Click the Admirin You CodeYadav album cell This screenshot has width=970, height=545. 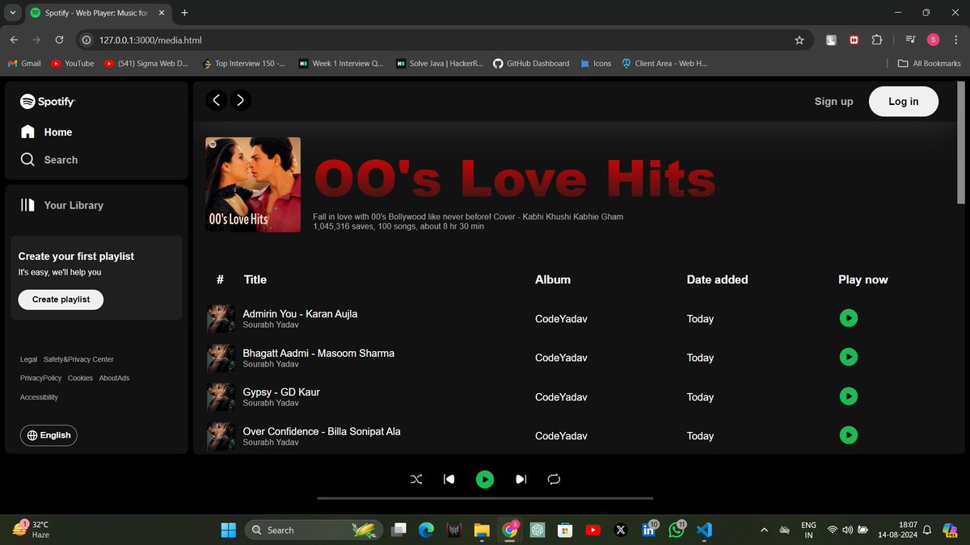561,319
